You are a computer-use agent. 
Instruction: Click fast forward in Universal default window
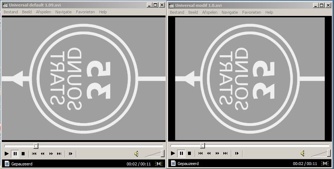(51, 153)
